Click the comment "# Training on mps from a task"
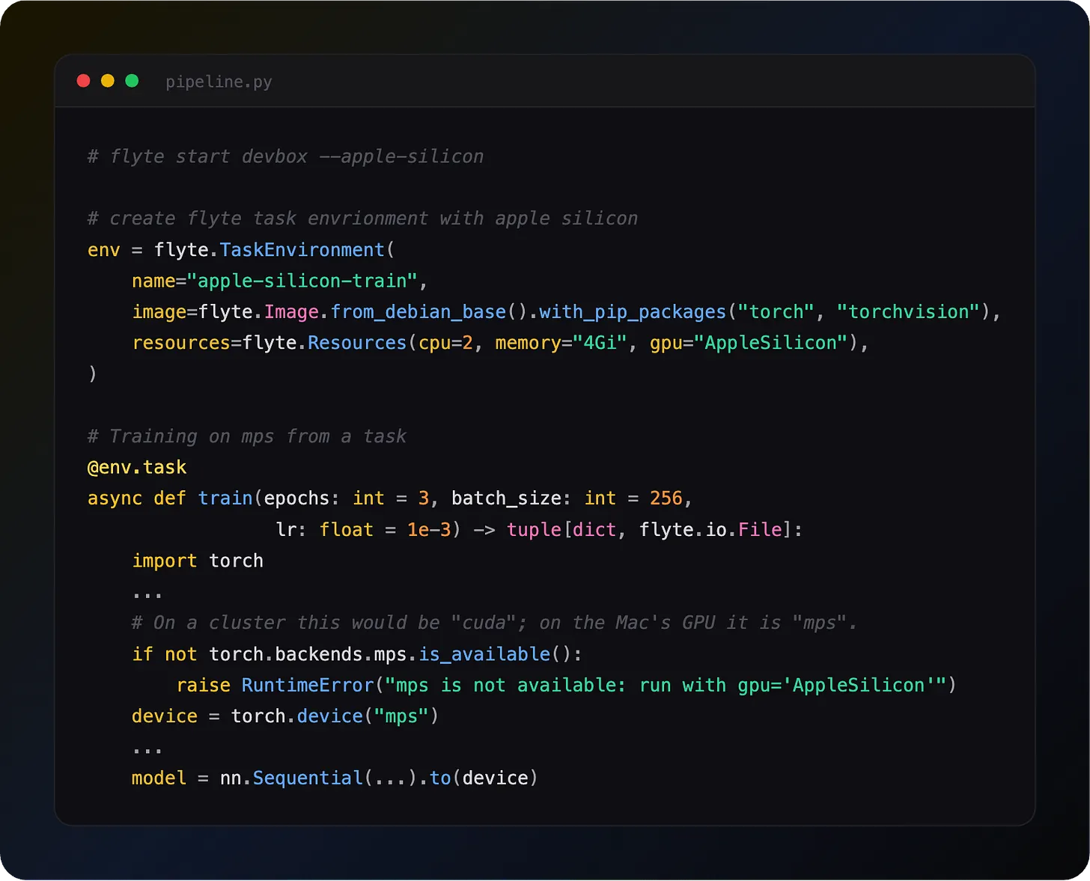 246,436
